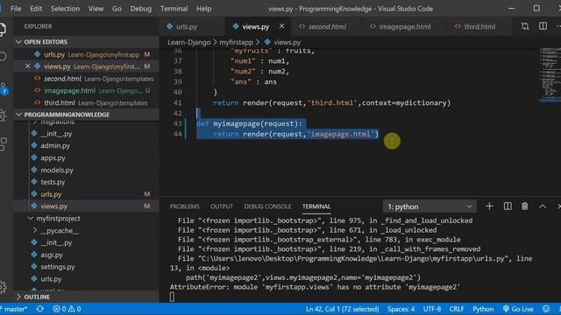Open the Explorer activity bar icon
This screenshot has width=561, height=315.
[x=3, y=29]
